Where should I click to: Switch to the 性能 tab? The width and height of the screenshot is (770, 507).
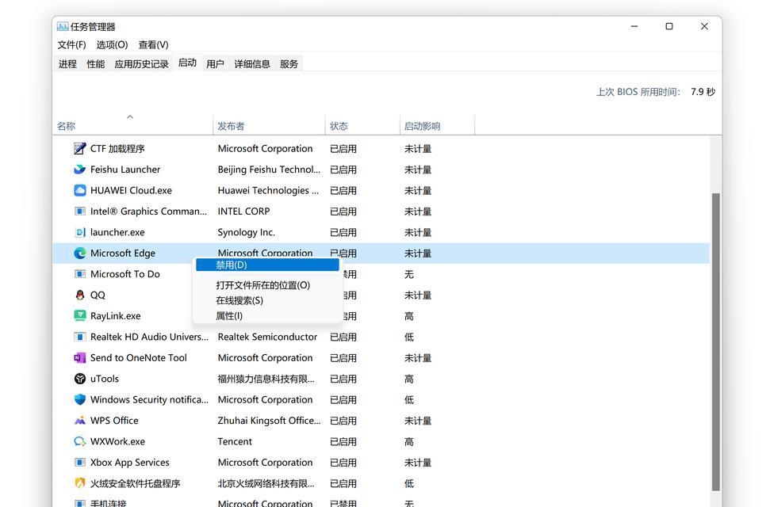[95, 64]
